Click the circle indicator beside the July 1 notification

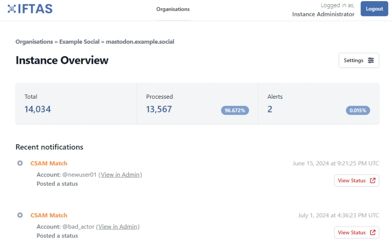tap(20, 215)
